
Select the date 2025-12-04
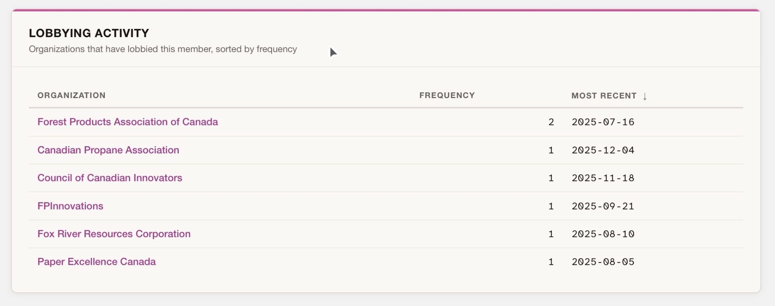603,150
